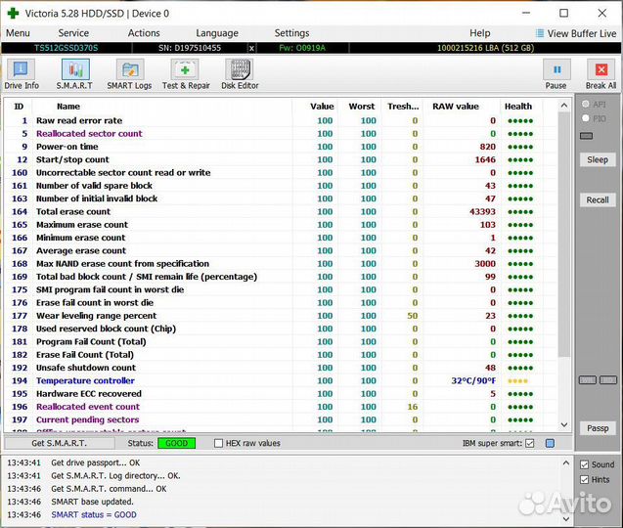
Task: Click the blue square next to IBM super smart
Action: 550,443
